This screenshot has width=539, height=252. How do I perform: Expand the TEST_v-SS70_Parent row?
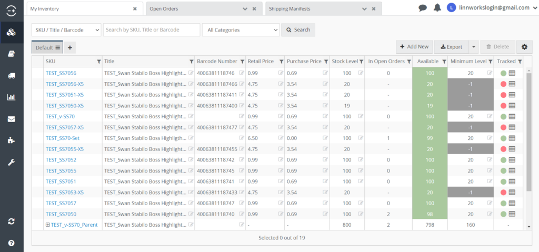pos(48,225)
